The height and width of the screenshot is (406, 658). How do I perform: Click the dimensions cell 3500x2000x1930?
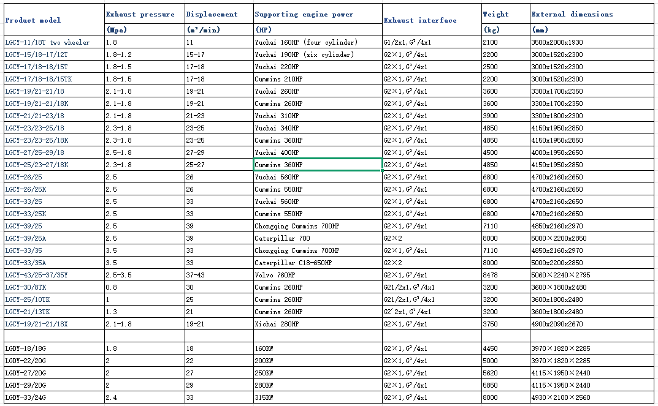557,42
